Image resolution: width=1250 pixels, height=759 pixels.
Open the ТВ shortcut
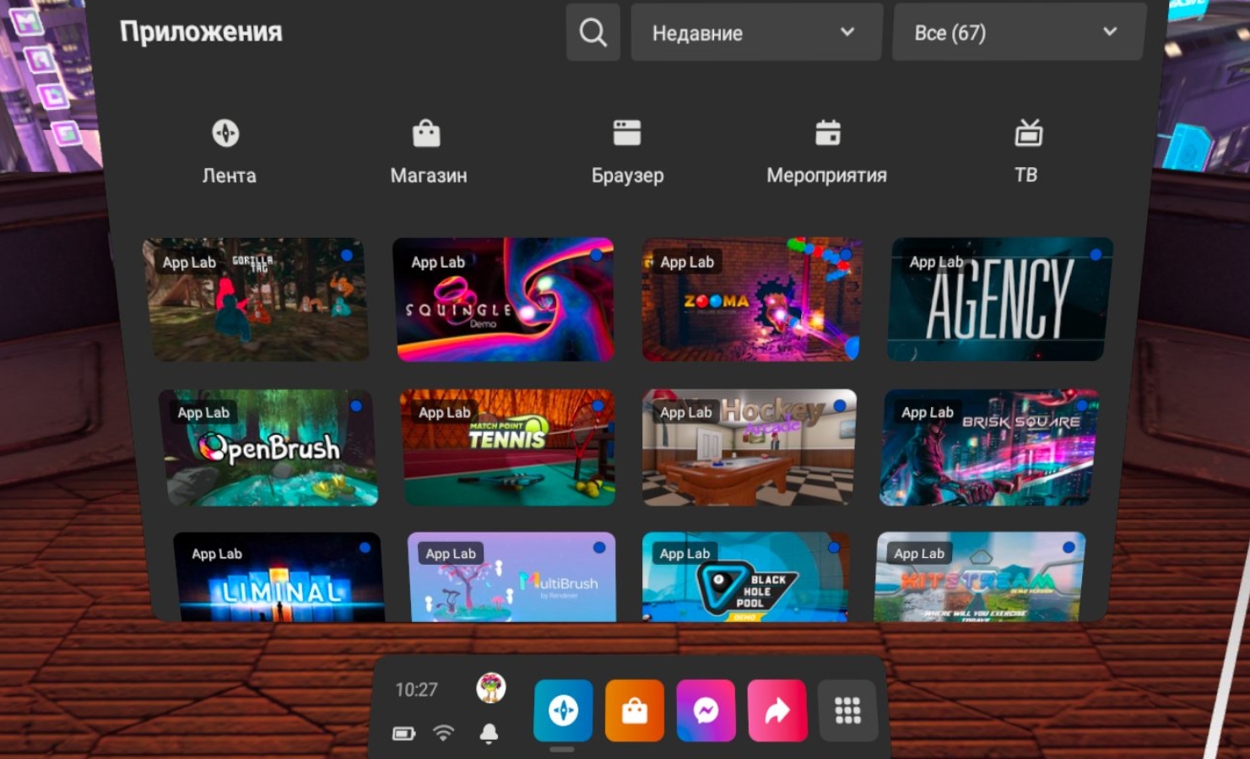[x=1027, y=152]
